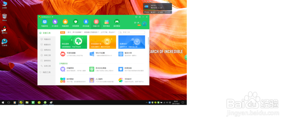Image resolution: width=295 pixels, height=123 pixels.
Task: Open the Windows Start button
Action: click(x=3, y=102)
